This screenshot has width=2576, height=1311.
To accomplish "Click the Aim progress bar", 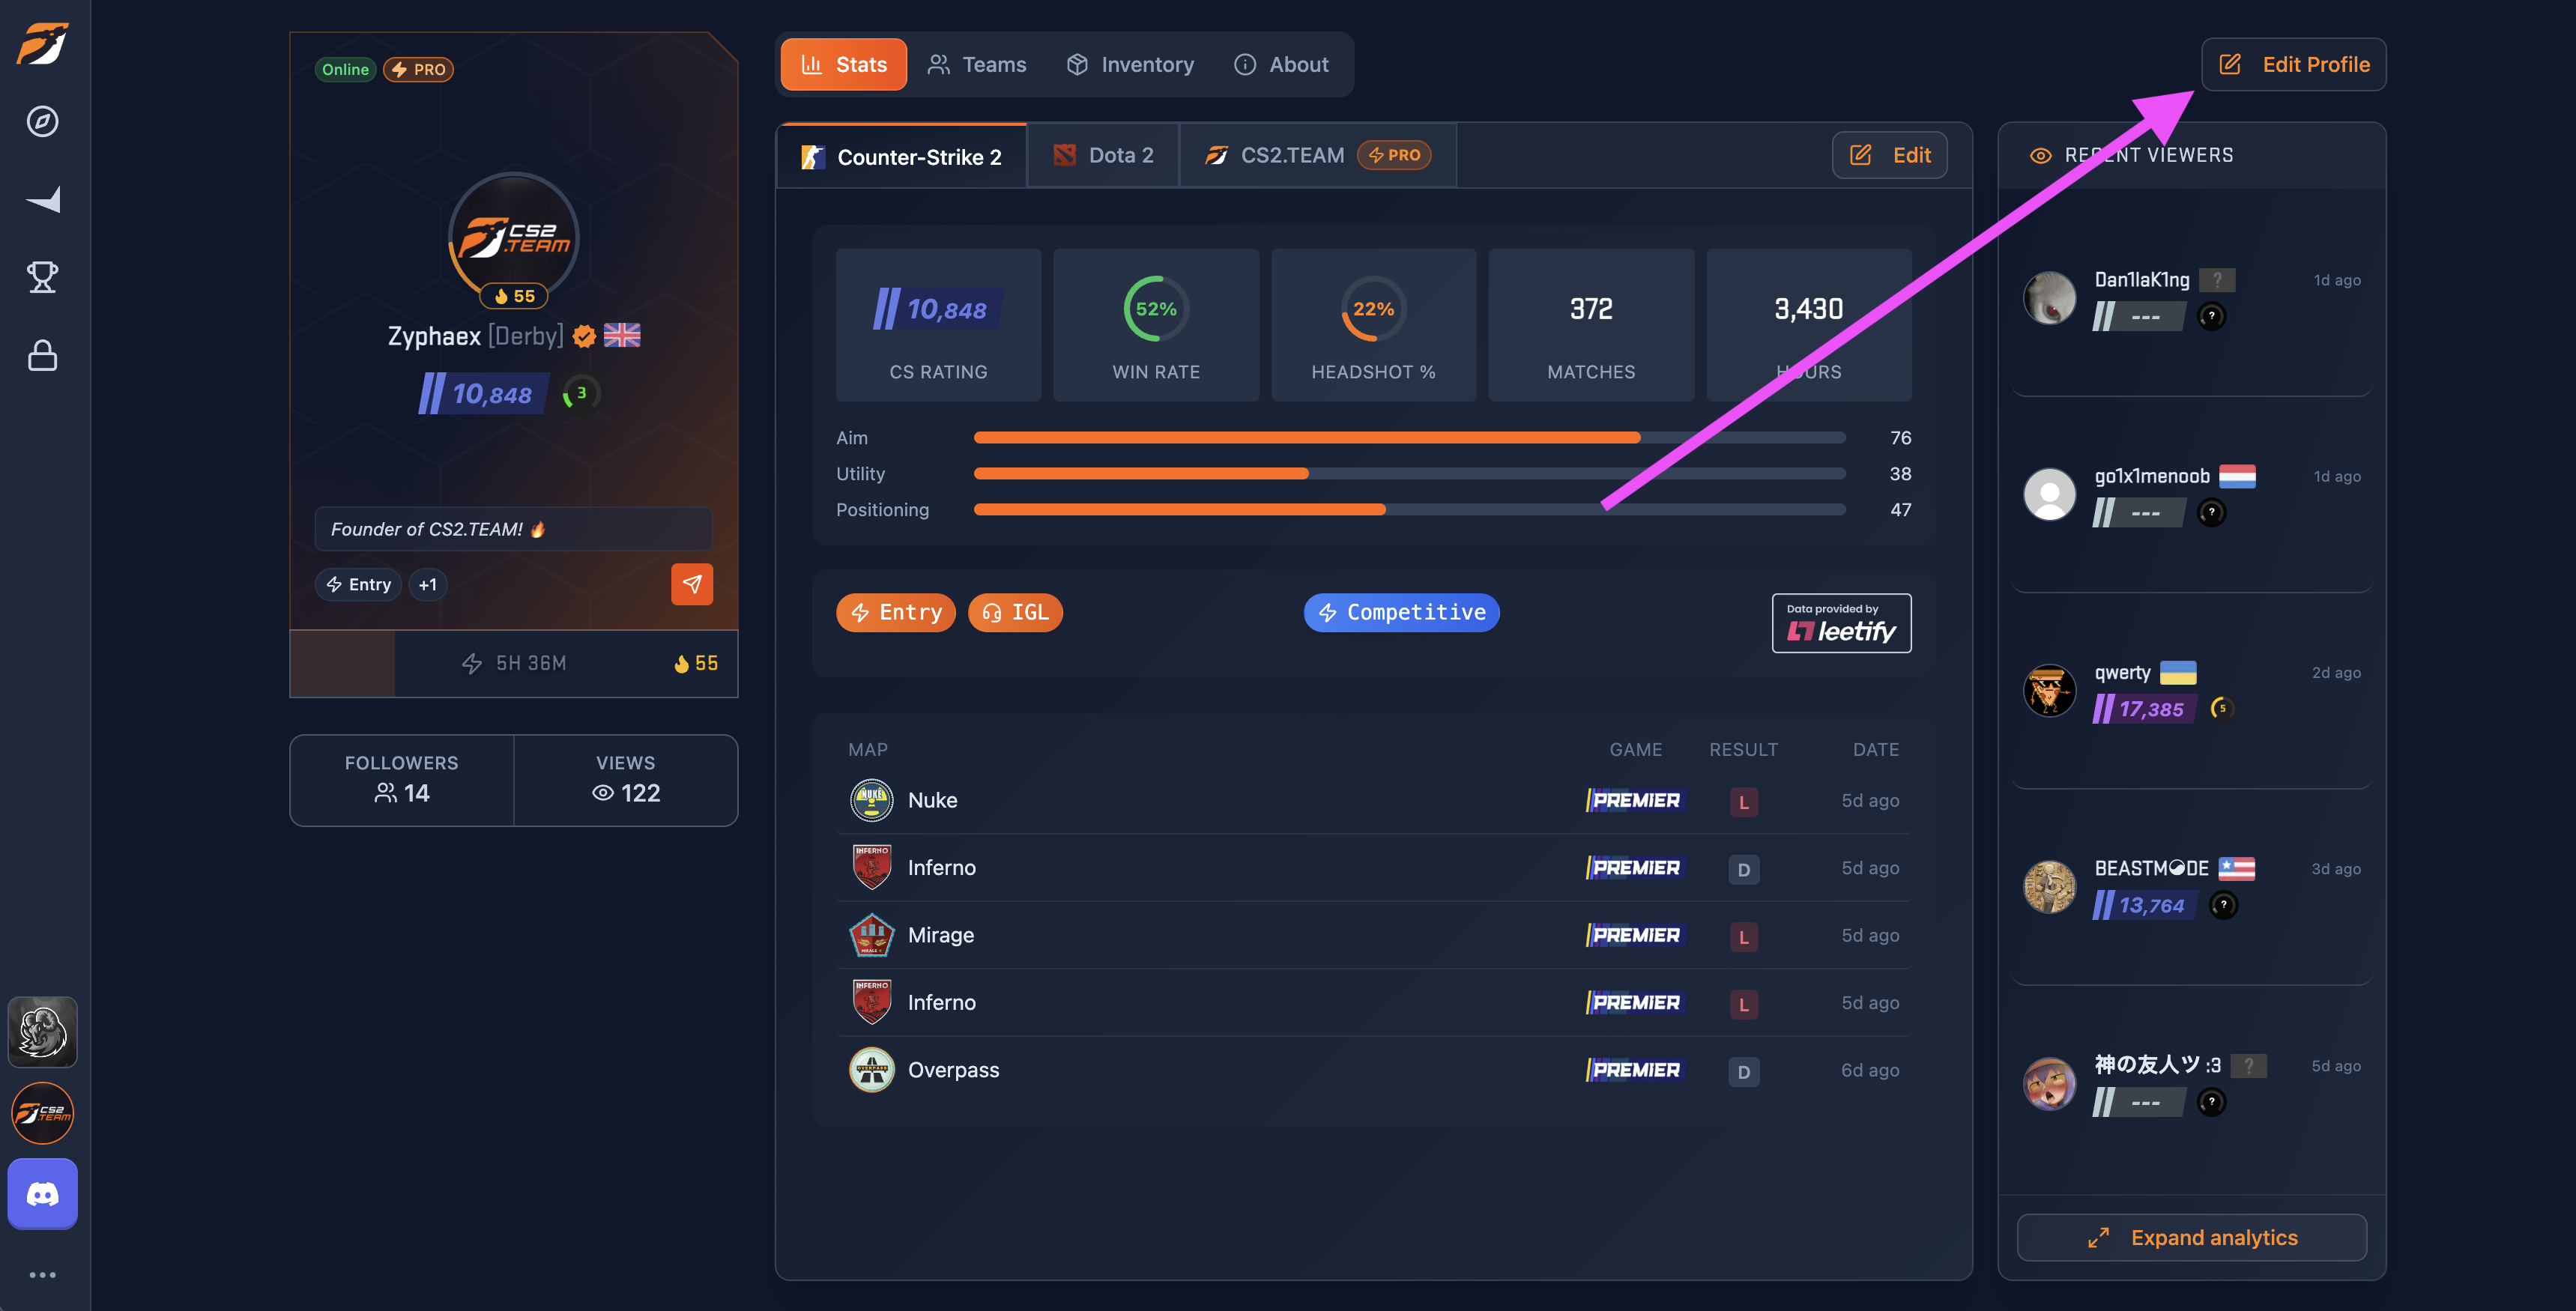I will [x=1409, y=438].
